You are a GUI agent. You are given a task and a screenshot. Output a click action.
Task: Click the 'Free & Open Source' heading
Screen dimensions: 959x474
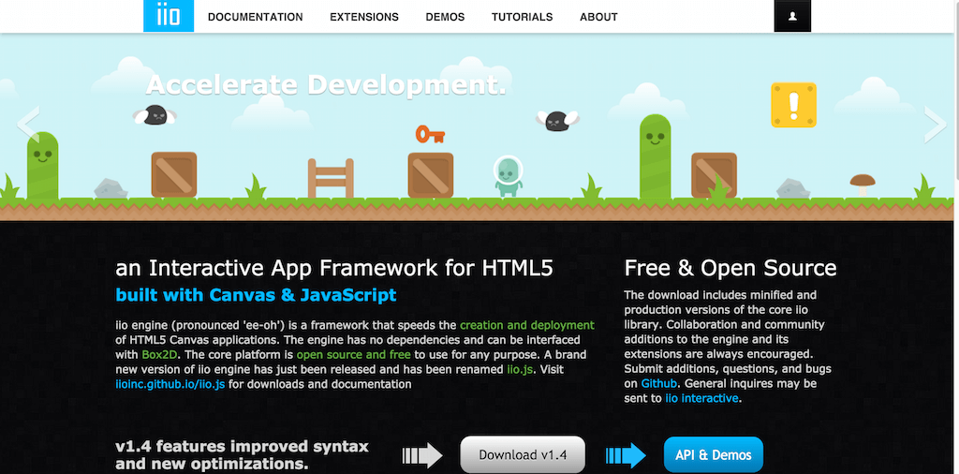click(x=730, y=268)
